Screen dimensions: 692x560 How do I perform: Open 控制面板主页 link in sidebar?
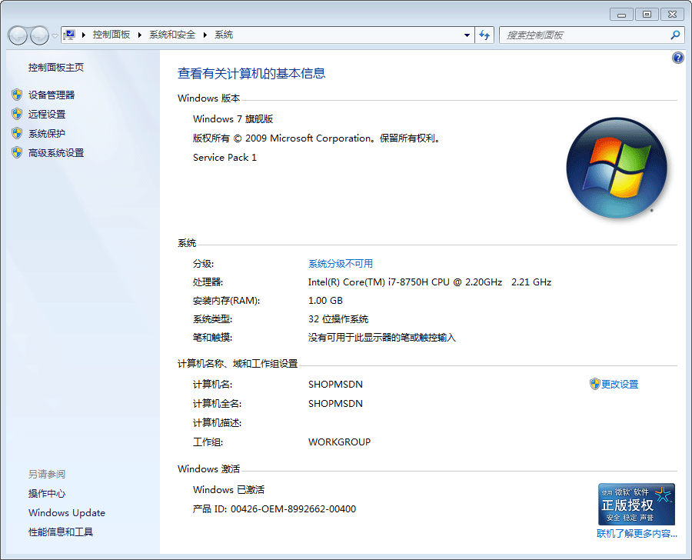[x=56, y=67]
